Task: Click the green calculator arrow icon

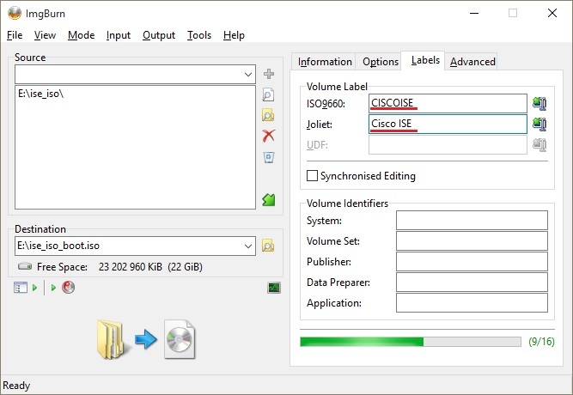Action: pyautogui.click(x=269, y=199)
